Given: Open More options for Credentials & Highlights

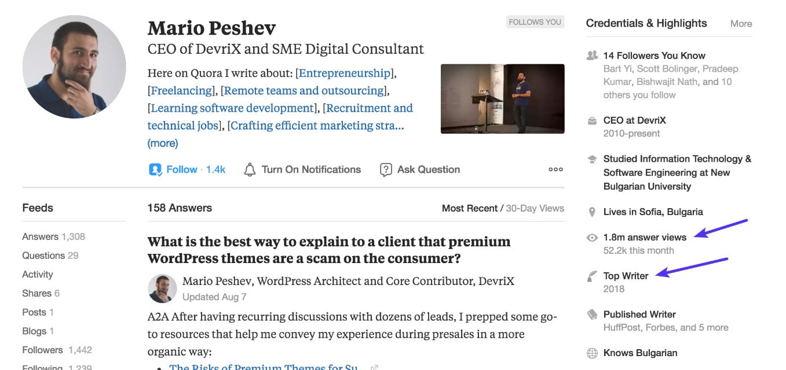Looking at the screenshot, I should click(741, 23).
